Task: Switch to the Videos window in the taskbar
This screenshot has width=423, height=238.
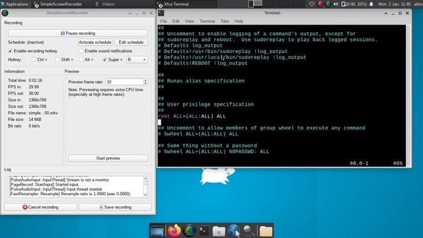Action: tap(105, 4)
